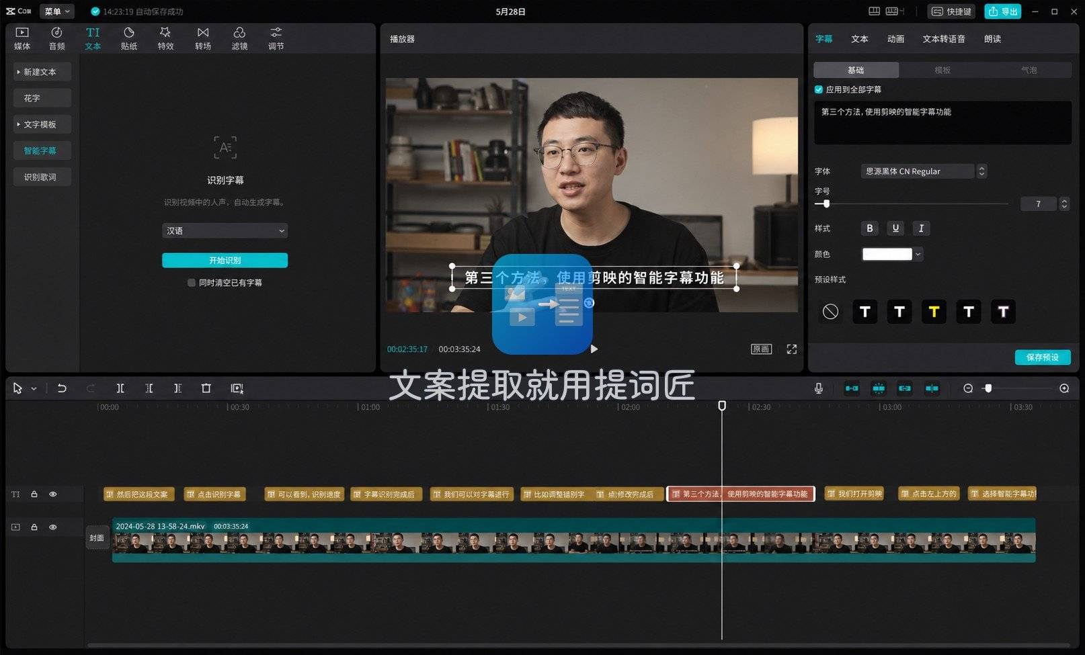Click the split clip tool icon
1085x655 pixels.
click(x=120, y=388)
